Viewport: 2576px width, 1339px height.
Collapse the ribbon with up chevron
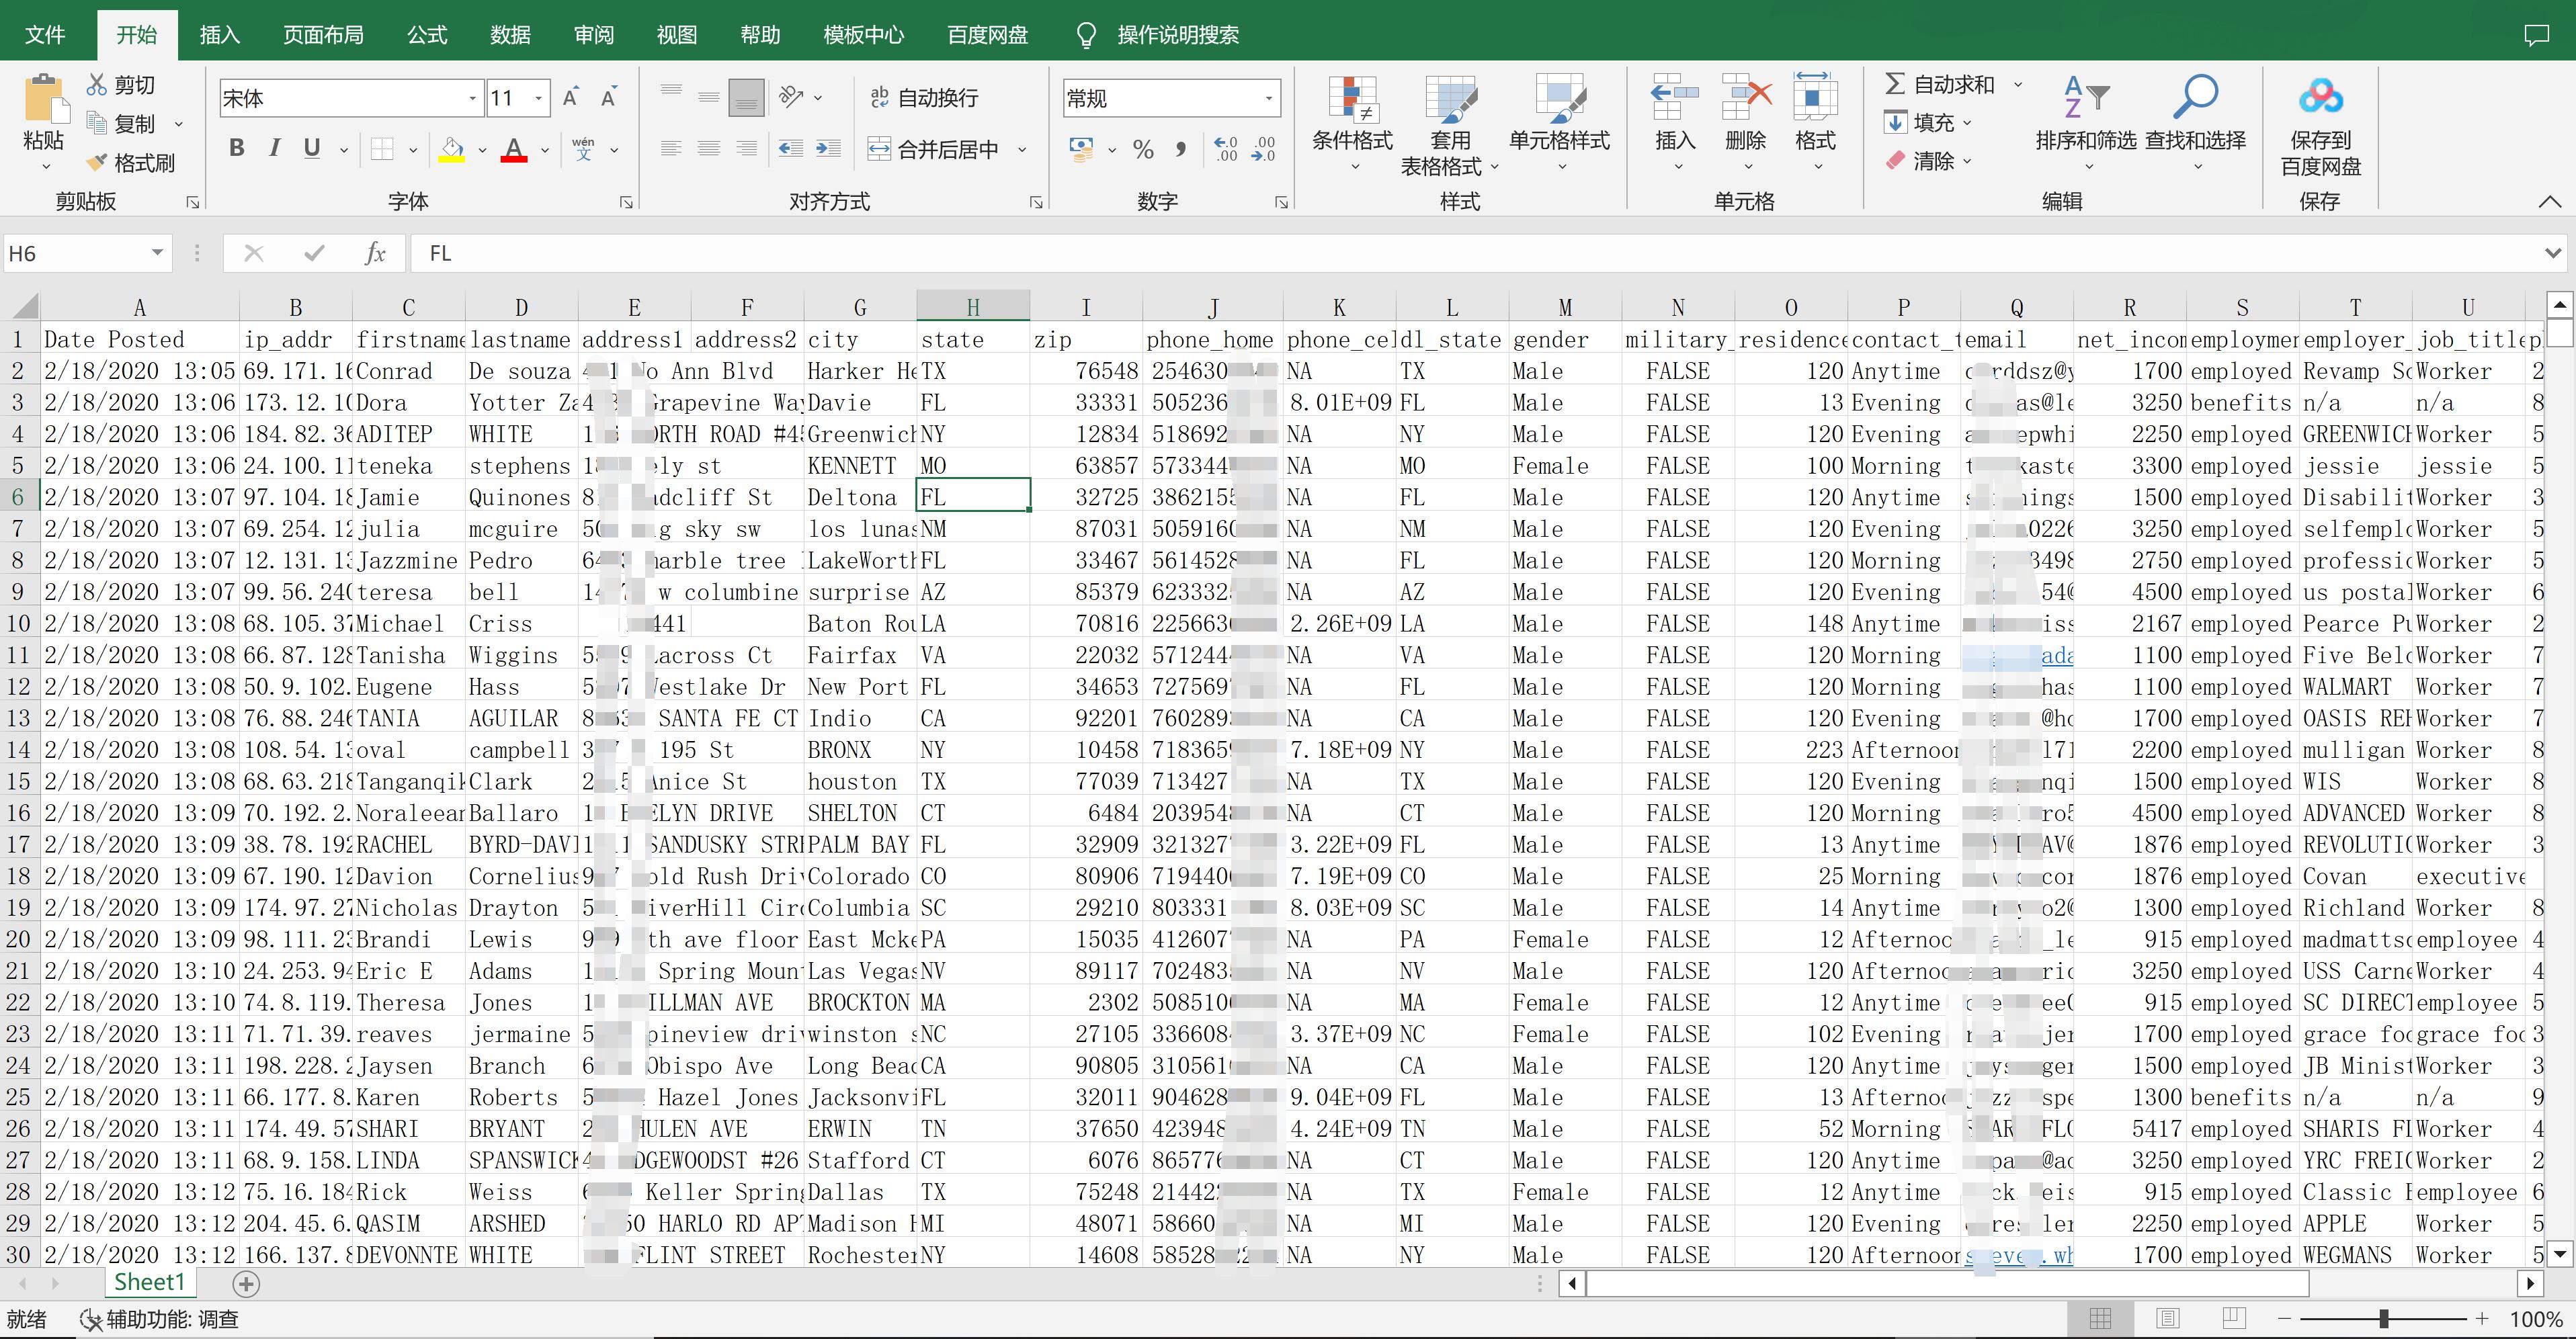[x=2550, y=202]
